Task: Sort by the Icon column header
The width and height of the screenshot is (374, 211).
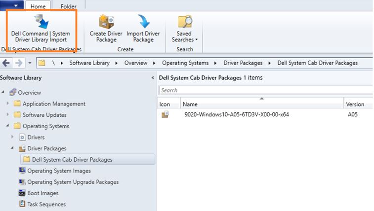Action: [168, 104]
